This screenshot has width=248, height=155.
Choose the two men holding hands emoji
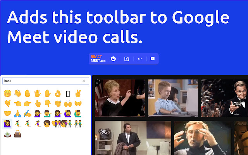tap(78, 124)
